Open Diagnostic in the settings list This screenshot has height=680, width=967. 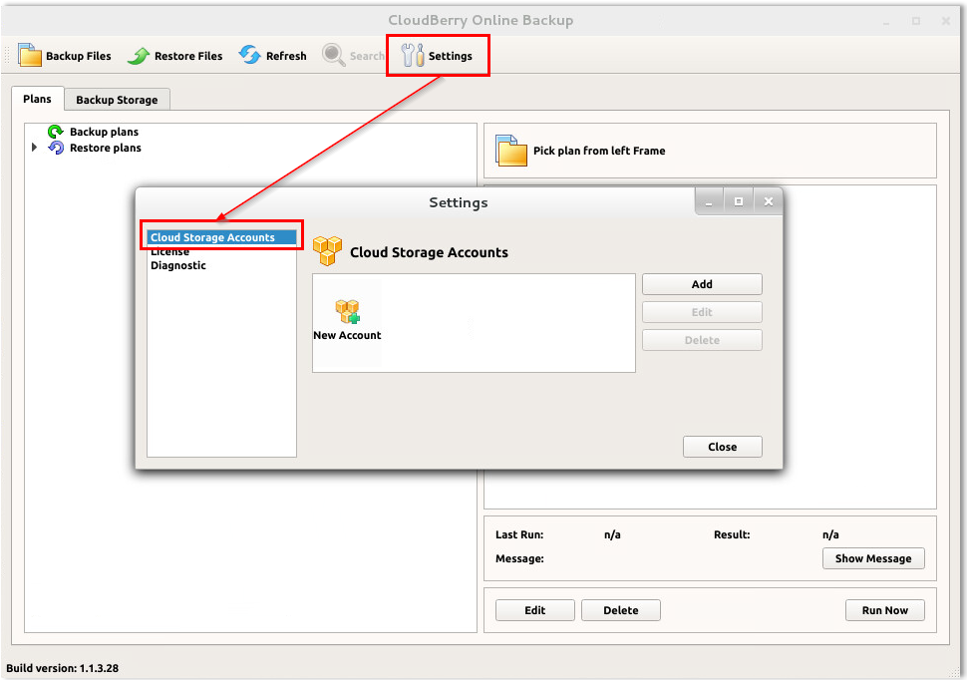178,266
